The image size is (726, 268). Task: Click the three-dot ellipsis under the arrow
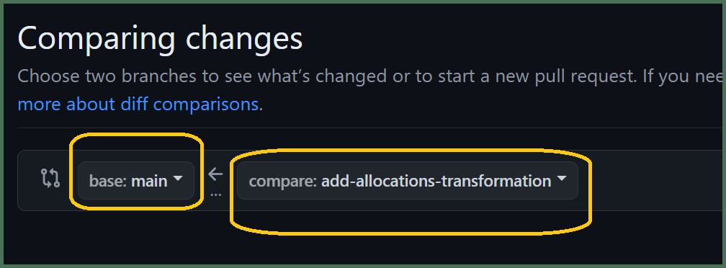pyautogui.click(x=216, y=195)
